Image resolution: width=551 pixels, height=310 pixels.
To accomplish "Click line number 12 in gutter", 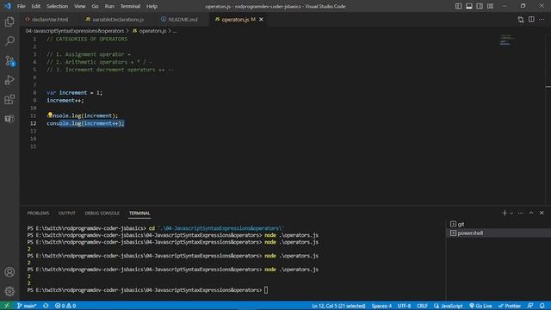I will 33,123.
